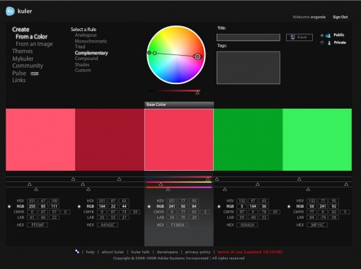Click the Private visibility person icon

pyautogui.click(x=329, y=43)
